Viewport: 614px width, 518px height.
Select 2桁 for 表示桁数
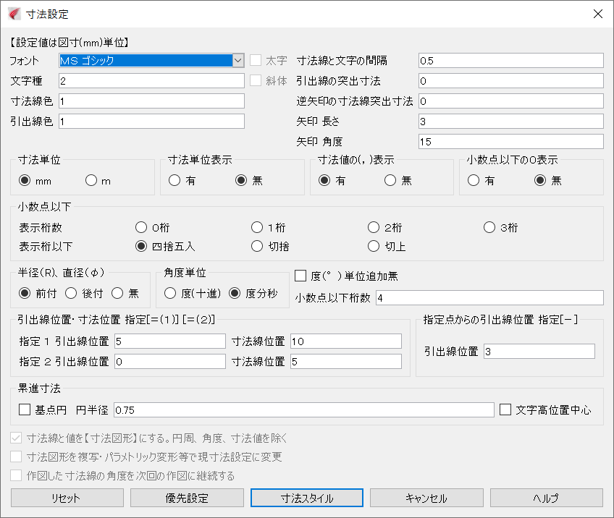pos(374,226)
